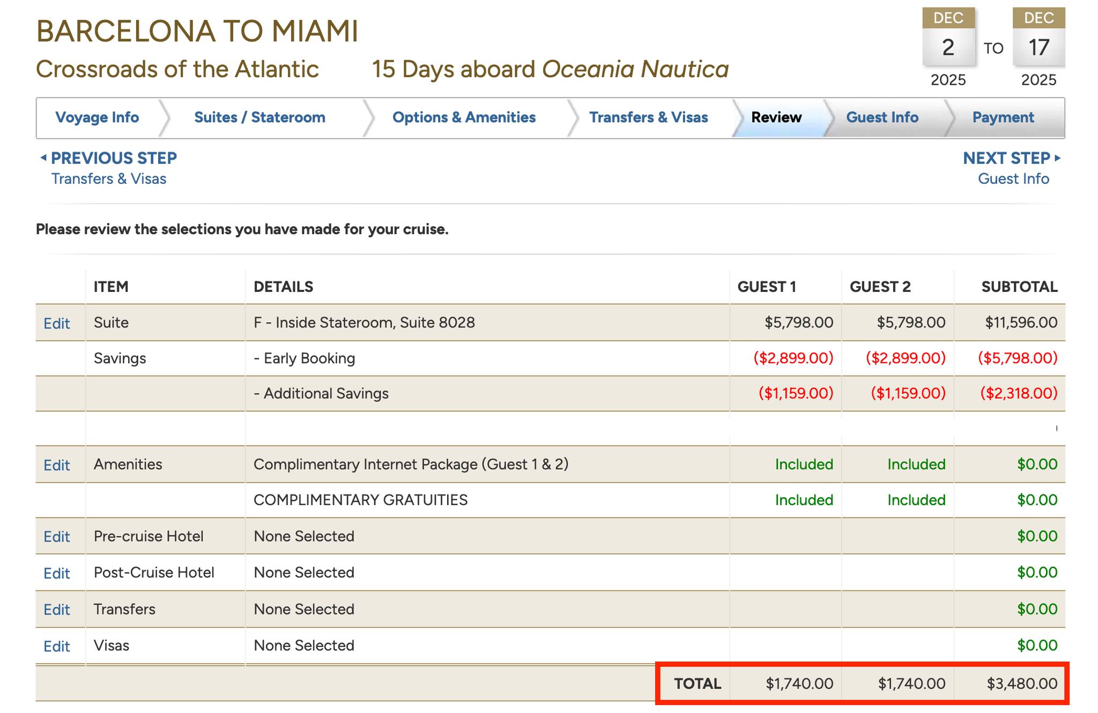The image size is (1098, 713).
Task: Click the $3,480.00 total subtotal
Action: pos(1021,684)
